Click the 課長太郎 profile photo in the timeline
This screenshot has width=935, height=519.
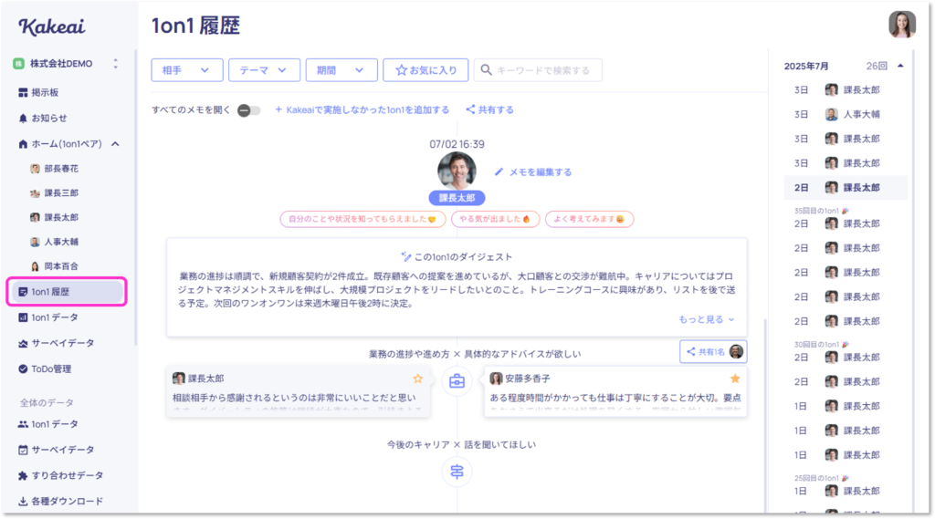click(457, 171)
